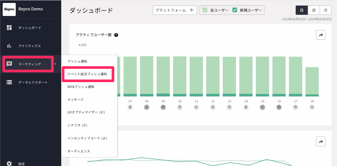Click the 土 day marker under 08

(x=147, y=107)
